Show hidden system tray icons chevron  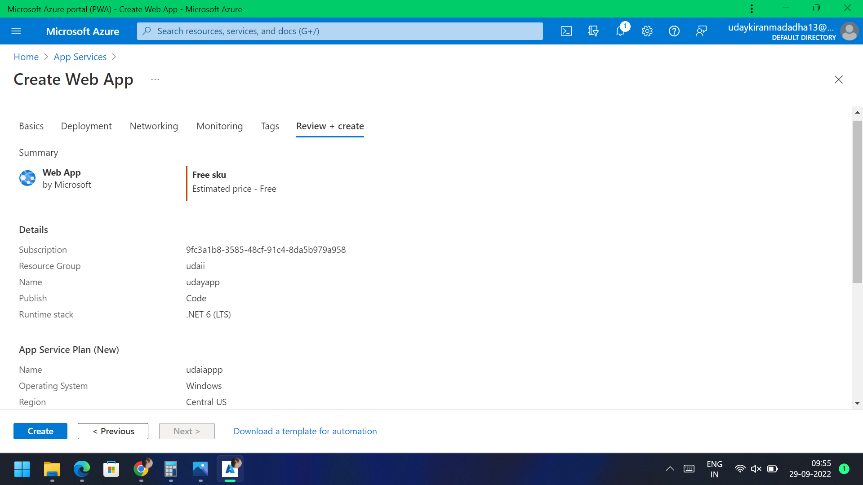click(x=670, y=469)
